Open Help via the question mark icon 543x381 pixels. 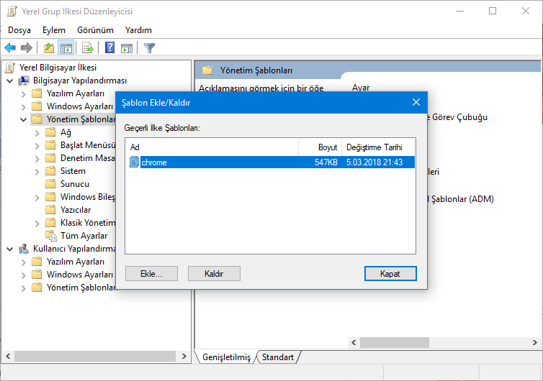pos(109,47)
